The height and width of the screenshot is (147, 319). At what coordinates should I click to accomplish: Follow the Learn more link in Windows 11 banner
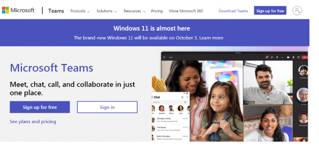pyautogui.click(x=211, y=38)
